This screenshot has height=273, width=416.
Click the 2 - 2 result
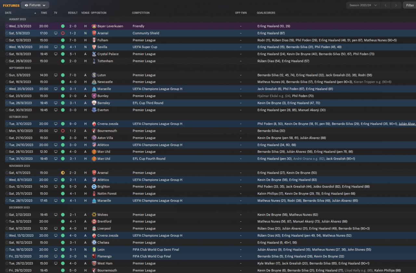point(73,173)
